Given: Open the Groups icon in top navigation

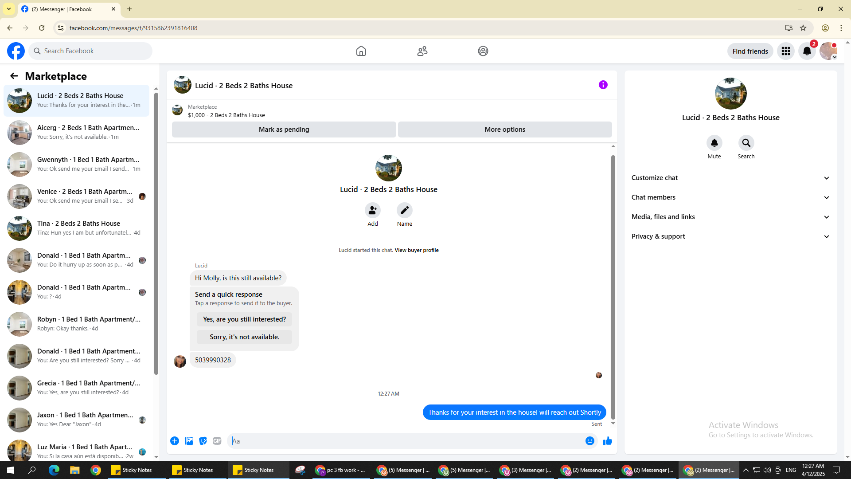Looking at the screenshot, I should coord(483,51).
